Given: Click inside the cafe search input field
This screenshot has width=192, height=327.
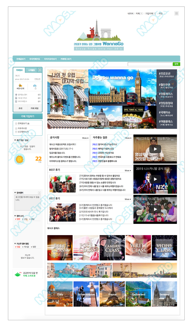Looking at the screenshot, I should (x=150, y=64).
